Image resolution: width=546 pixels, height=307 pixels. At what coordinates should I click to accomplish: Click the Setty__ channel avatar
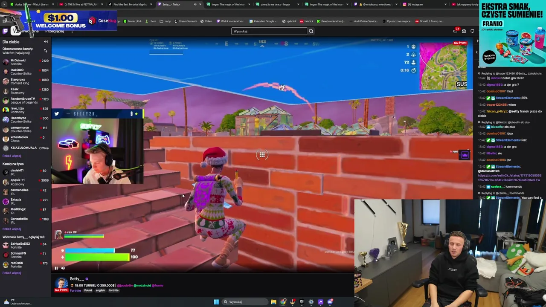[61, 283]
